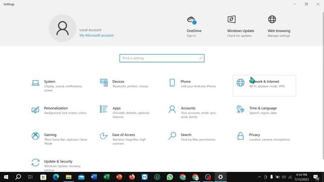This screenshot has height=182, width=324.
Task: Open Gaming settings
Action: pyautogui.click(x=59, y=139)
